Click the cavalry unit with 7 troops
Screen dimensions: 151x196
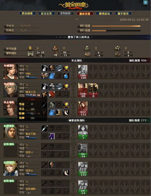pos(93,90)
